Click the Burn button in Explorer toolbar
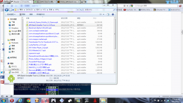The image size is (183, 103). (31, 14)
